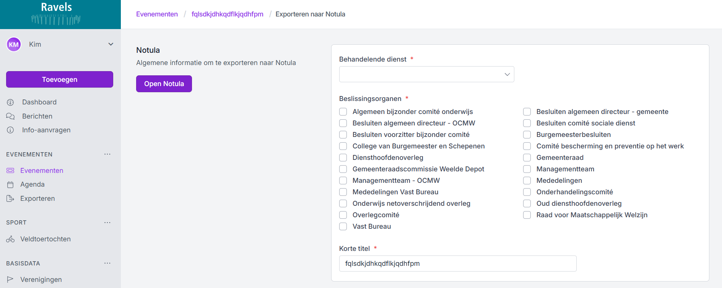Check the Gemeenteraad checkbox
The image size is (722, 288).
pyautogui.click(x=527, y=158)
